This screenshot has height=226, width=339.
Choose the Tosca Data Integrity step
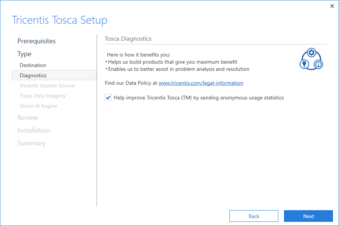coord(43,96)
